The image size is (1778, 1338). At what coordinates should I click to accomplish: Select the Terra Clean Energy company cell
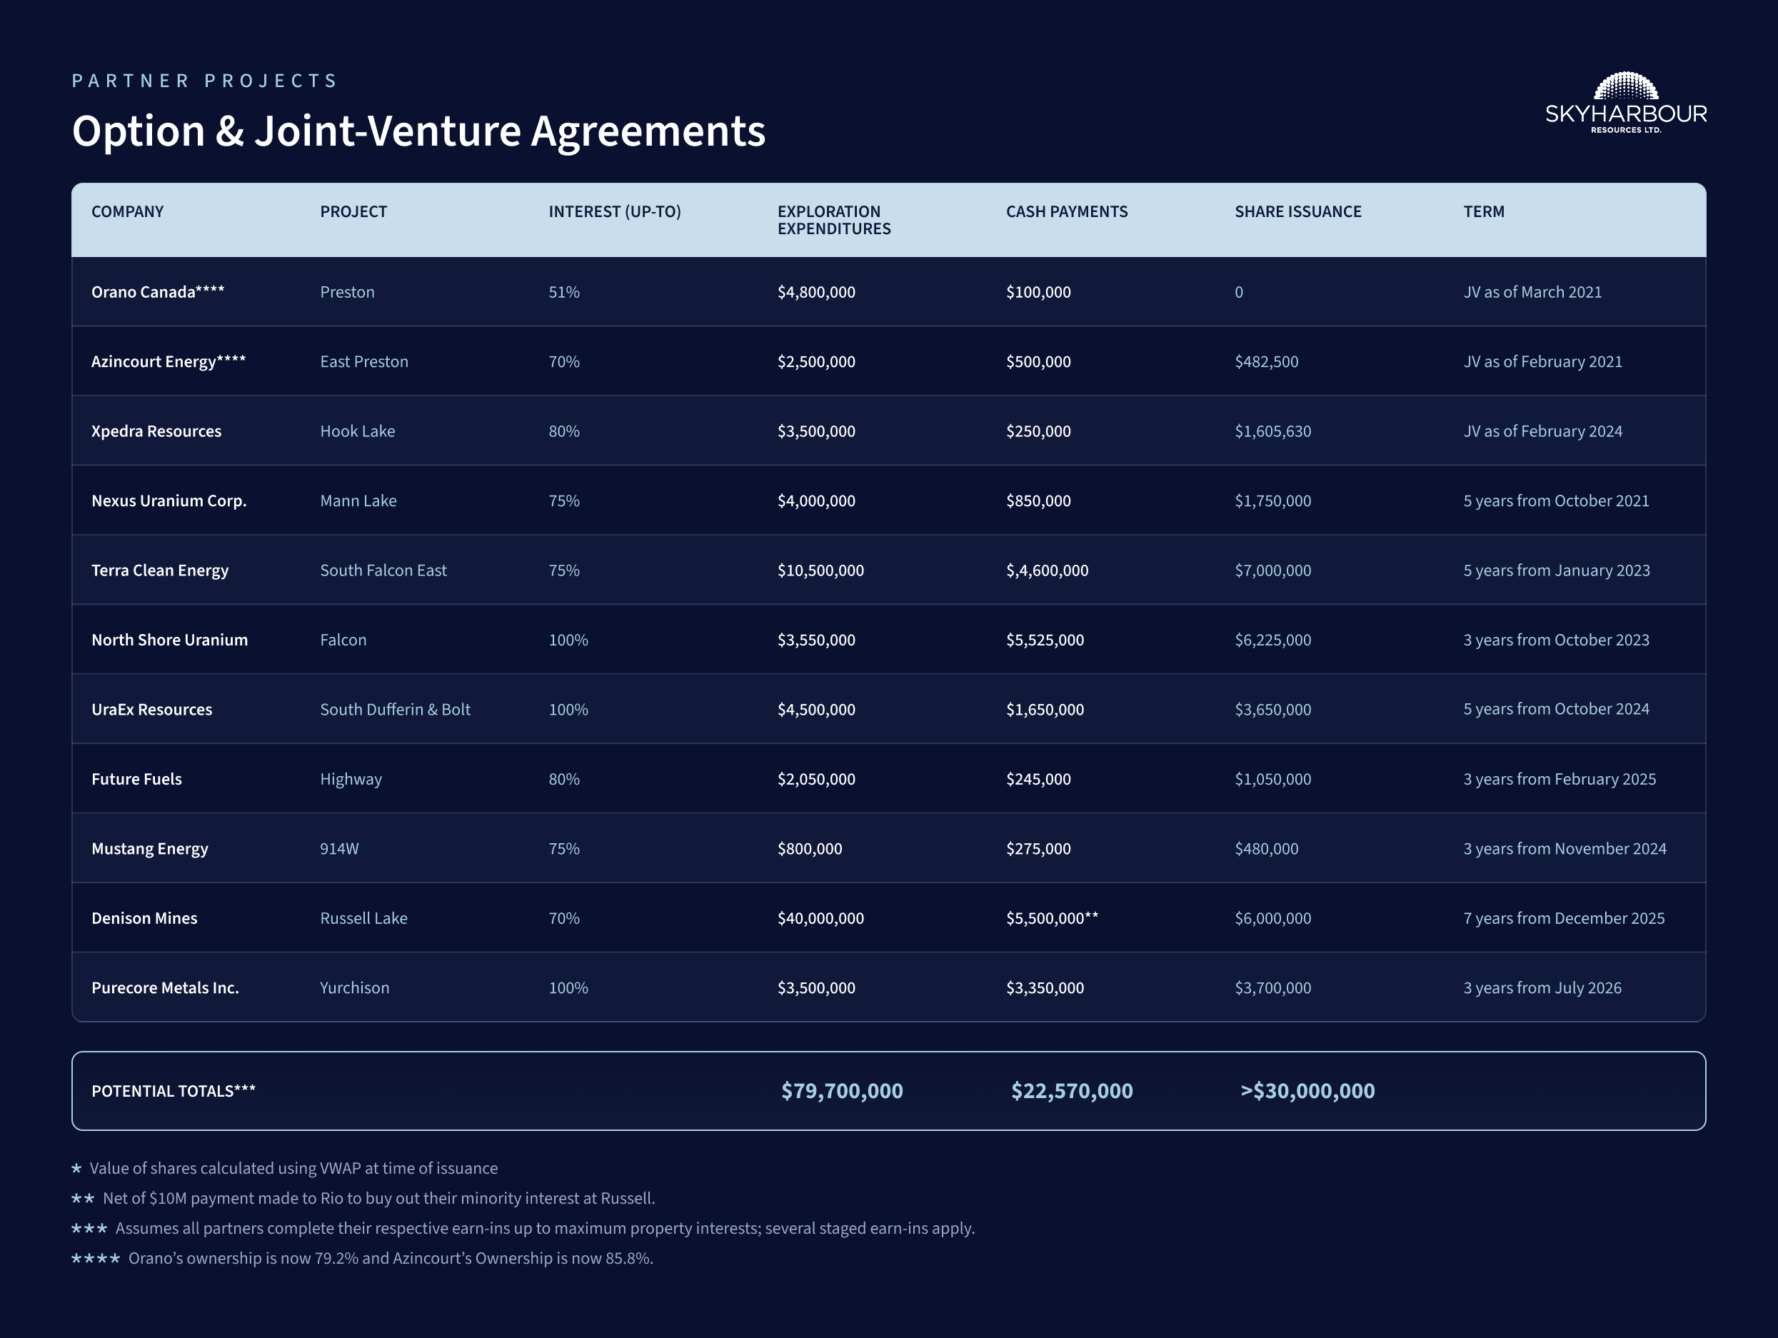pos(159,570)
